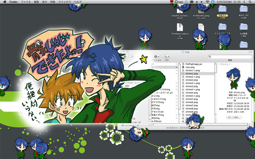Click the naga user menu
The width and height of the screenshot is (255, 159).
[179, 2]
